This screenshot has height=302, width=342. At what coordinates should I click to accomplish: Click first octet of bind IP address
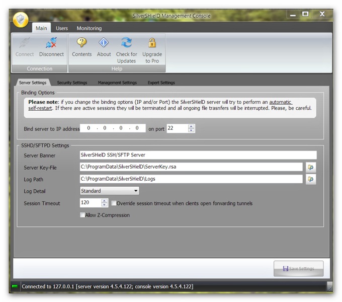click(x=89, y=128)
